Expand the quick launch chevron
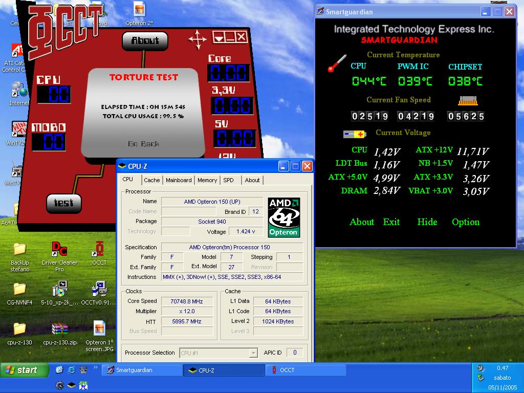 pyautogui.click(x=96, y=367)
